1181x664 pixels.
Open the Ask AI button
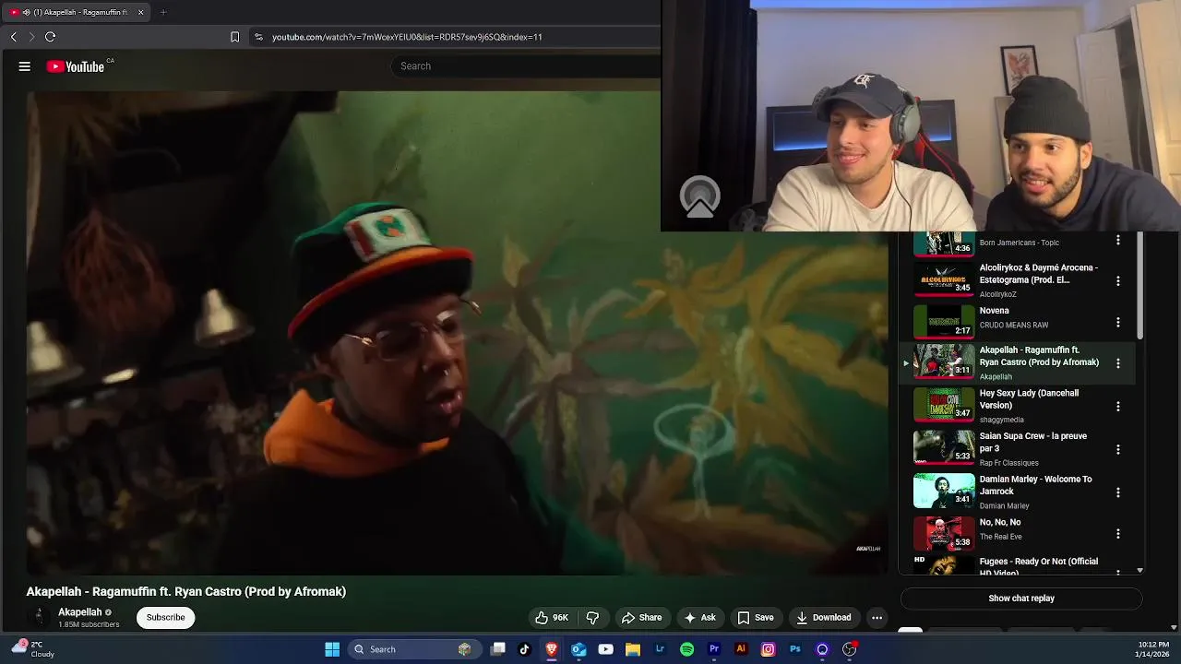(x=699, y=618)
